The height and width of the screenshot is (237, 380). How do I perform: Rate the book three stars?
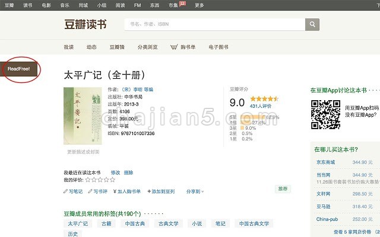pyautogui.click(x=100, y=180)
